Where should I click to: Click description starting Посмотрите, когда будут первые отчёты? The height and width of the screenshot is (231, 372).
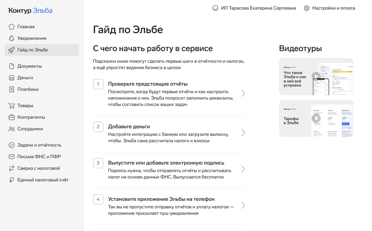171,98
